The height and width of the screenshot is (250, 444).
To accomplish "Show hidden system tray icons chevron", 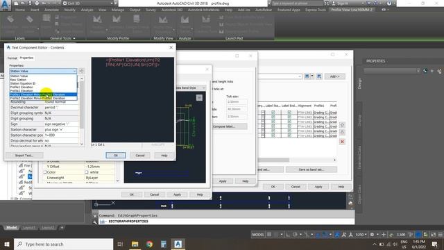I will tap(375, 244).
